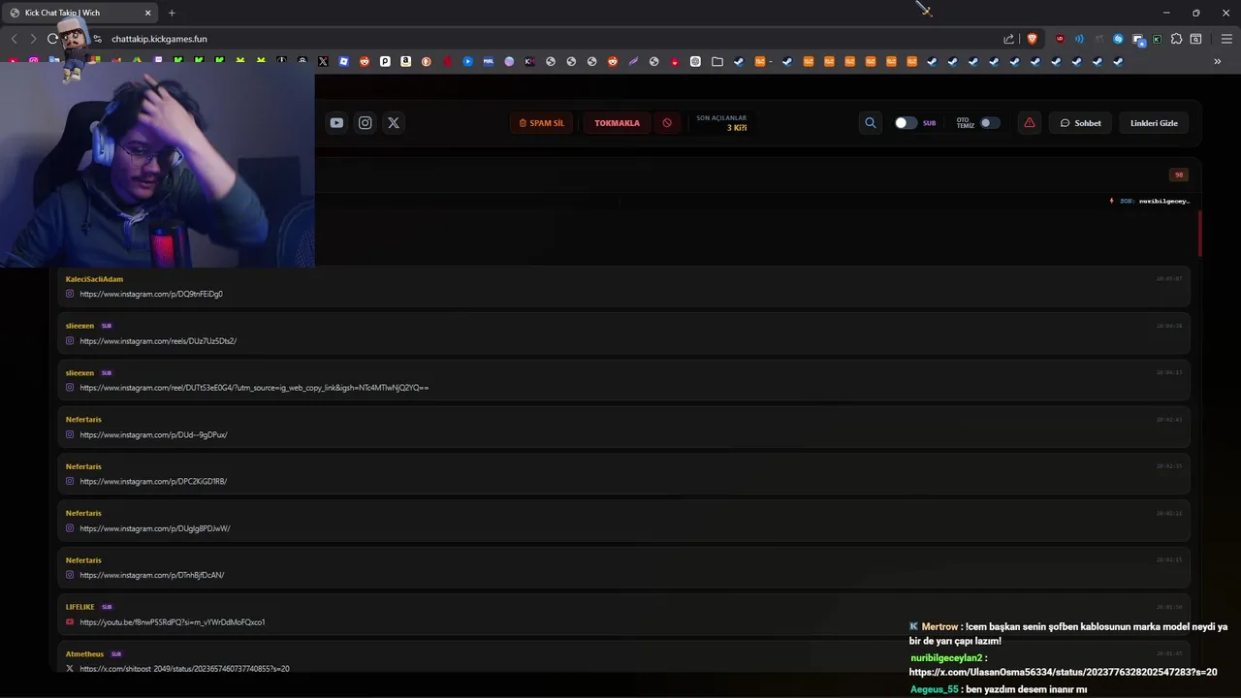Open Atmetheus's x.com shitpost_2049 link
The height and width of the screenshot is (698, 1241).
point(184,669)
